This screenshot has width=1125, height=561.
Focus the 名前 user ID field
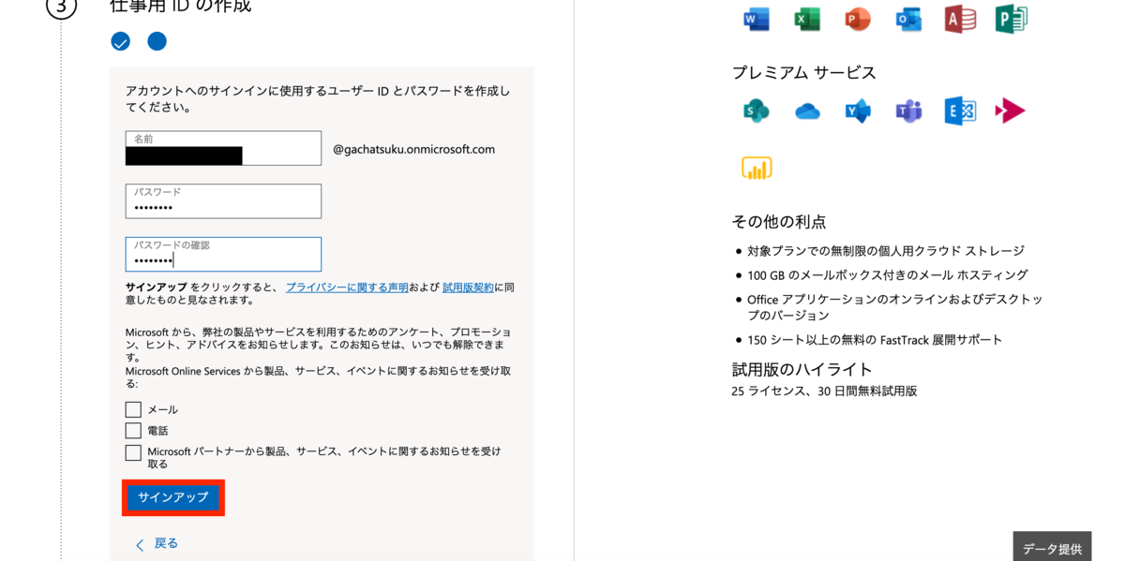pyautogui.click(x=223, y=148)
